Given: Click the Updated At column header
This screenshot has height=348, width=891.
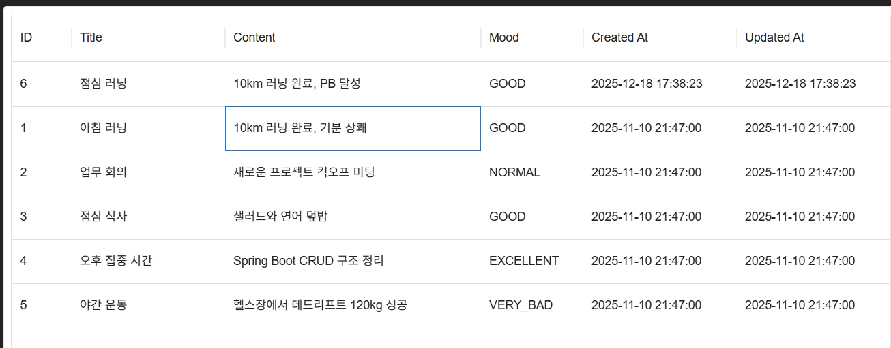Looking at the screenshot, I should tap(813, 38).
